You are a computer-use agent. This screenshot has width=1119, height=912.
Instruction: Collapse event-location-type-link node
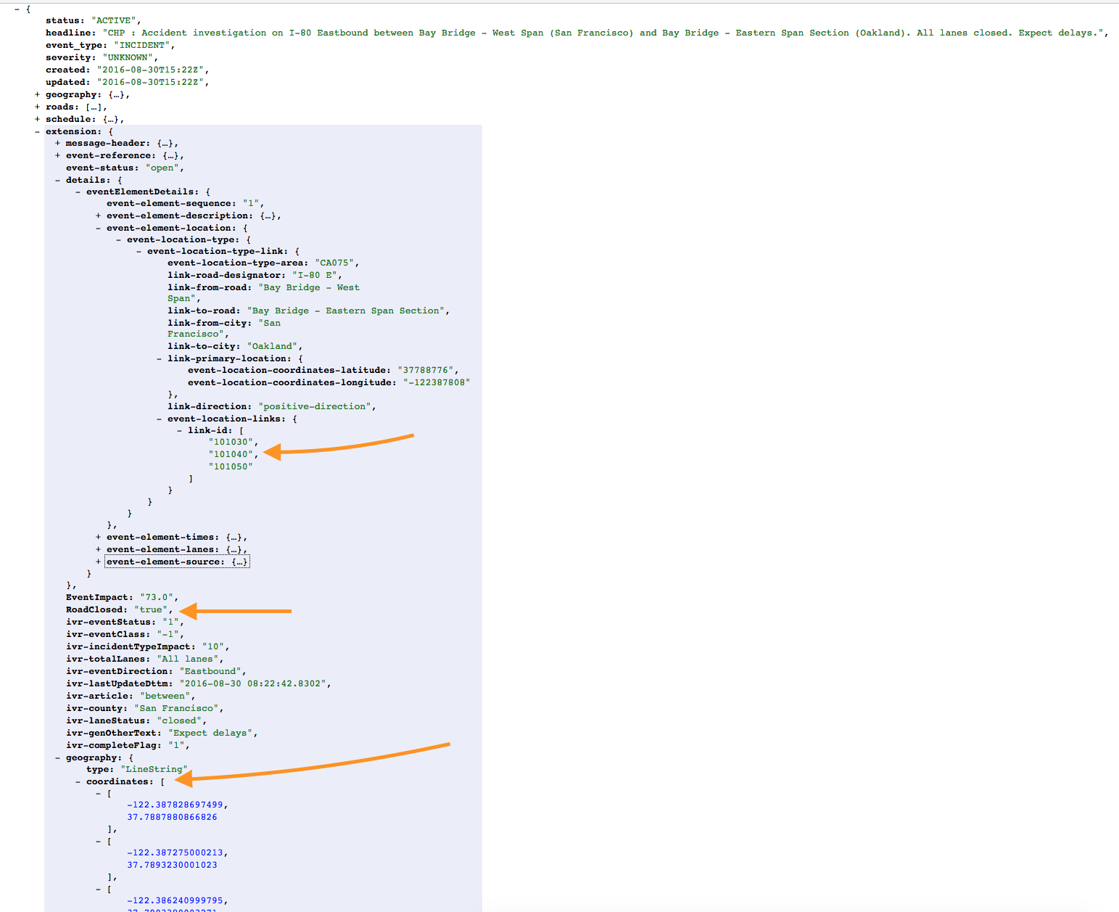click(139, 252)
